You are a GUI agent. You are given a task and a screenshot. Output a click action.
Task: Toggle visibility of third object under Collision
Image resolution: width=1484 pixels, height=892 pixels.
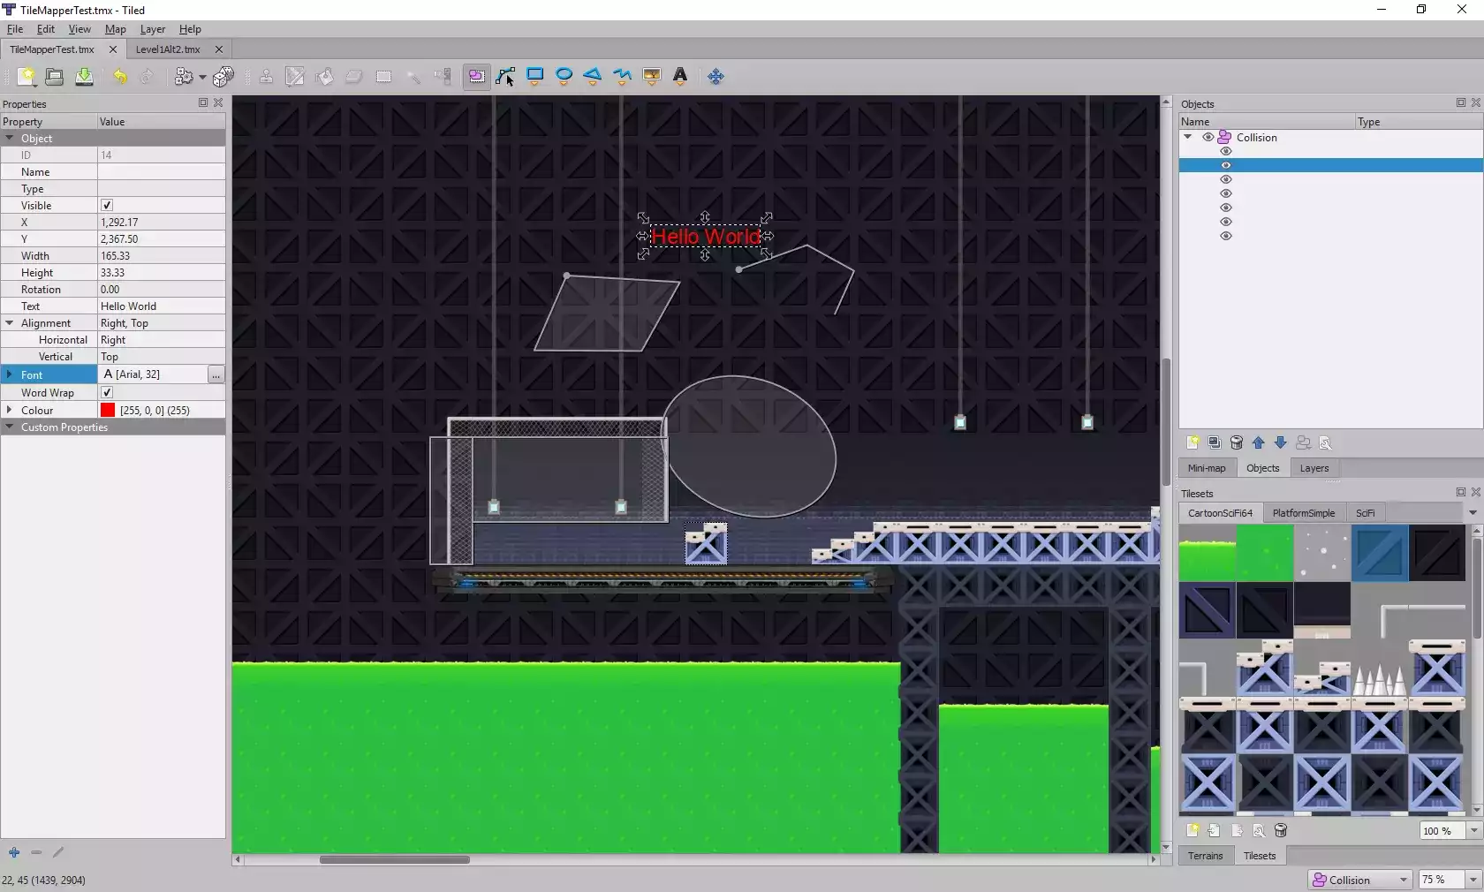pyautogui.click(x=1226, y=179)
